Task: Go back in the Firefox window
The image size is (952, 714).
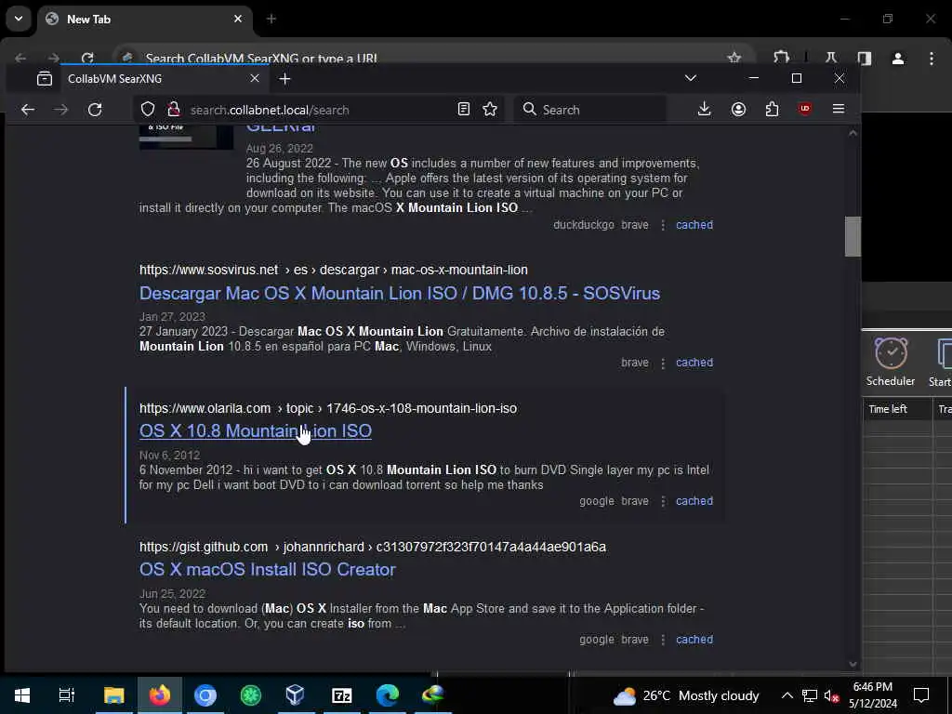Action: pyautogui.click(x=28, y=110)
